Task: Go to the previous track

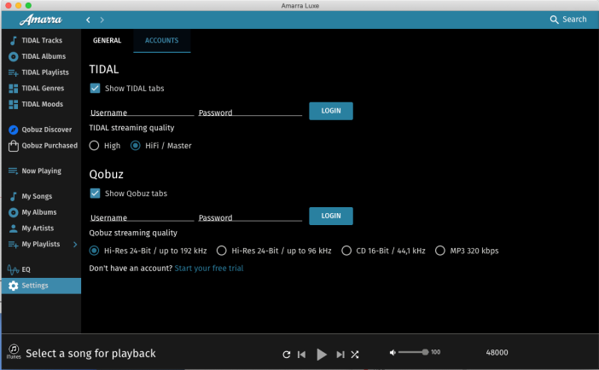Action: click(302, 354)
